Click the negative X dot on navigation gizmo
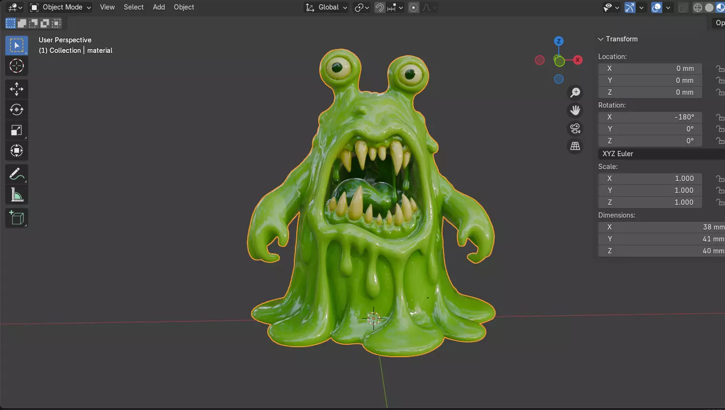This screenshot has height=410, width=725. [x=540, y=60]
